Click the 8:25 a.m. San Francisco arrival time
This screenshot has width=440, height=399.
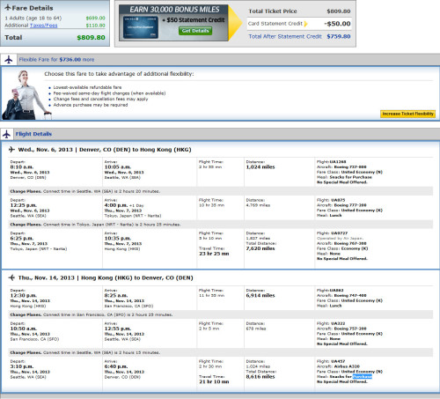(116, 296)
